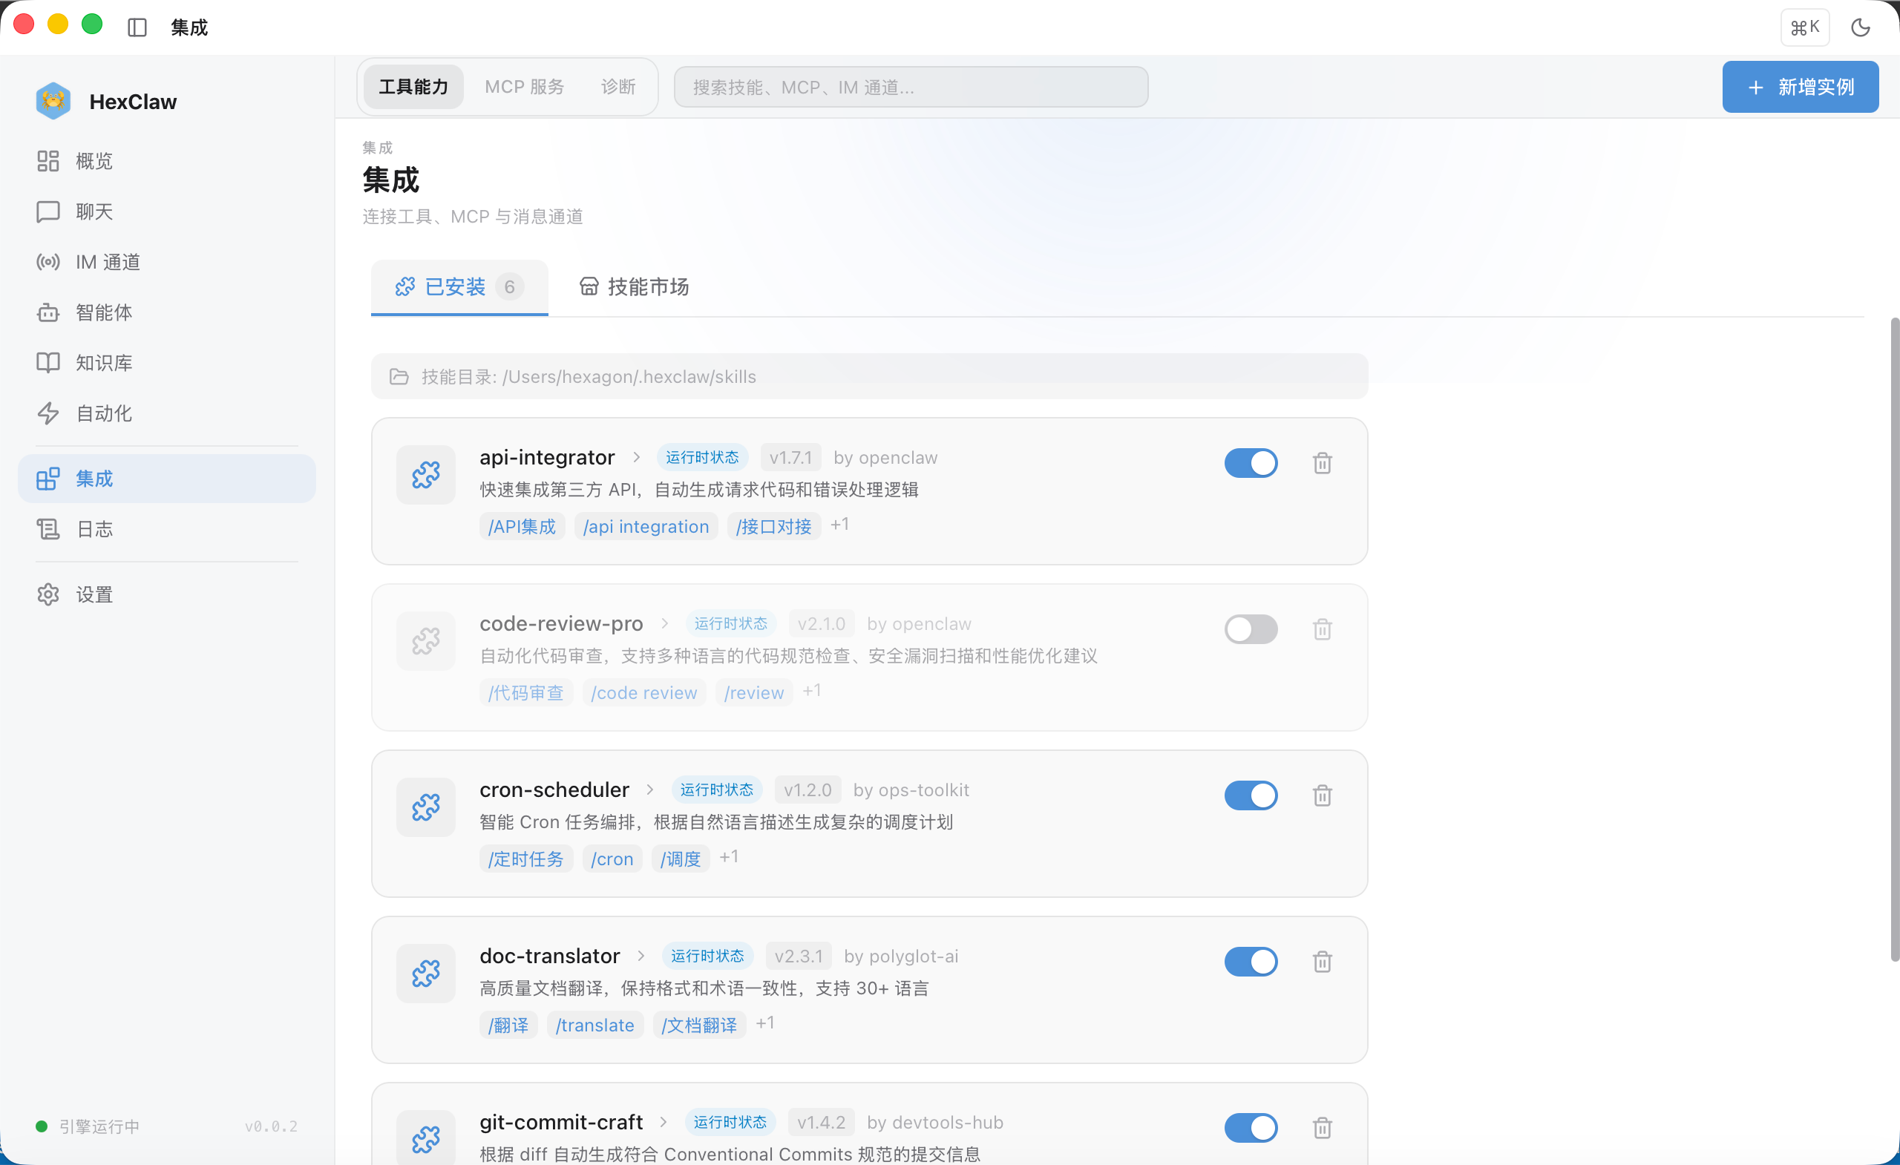
Task: Open the 技能市场 skill market tab
Action: [x=634, y=287]
